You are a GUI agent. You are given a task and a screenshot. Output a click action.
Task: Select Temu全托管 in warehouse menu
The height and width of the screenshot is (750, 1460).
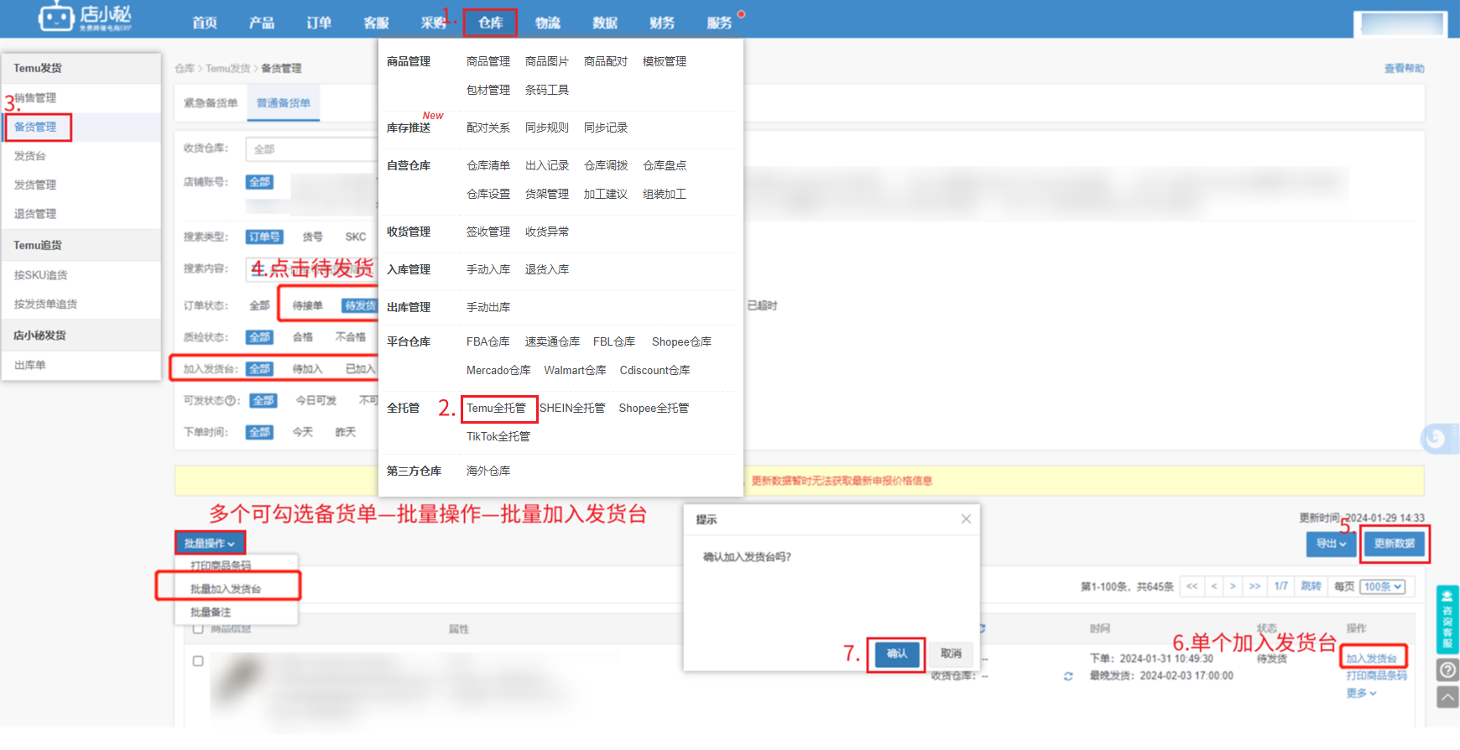(497, 408)
